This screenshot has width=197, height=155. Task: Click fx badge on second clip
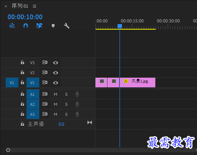click(114, 81)
